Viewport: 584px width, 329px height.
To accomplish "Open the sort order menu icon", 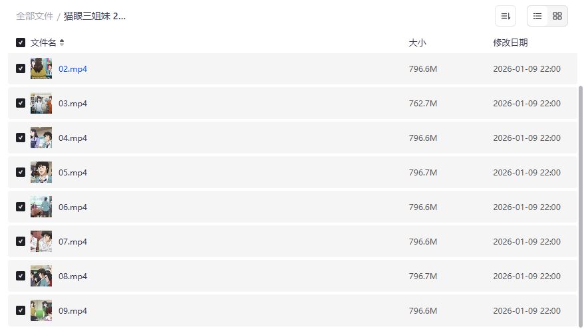I will [x=506, y=16].
